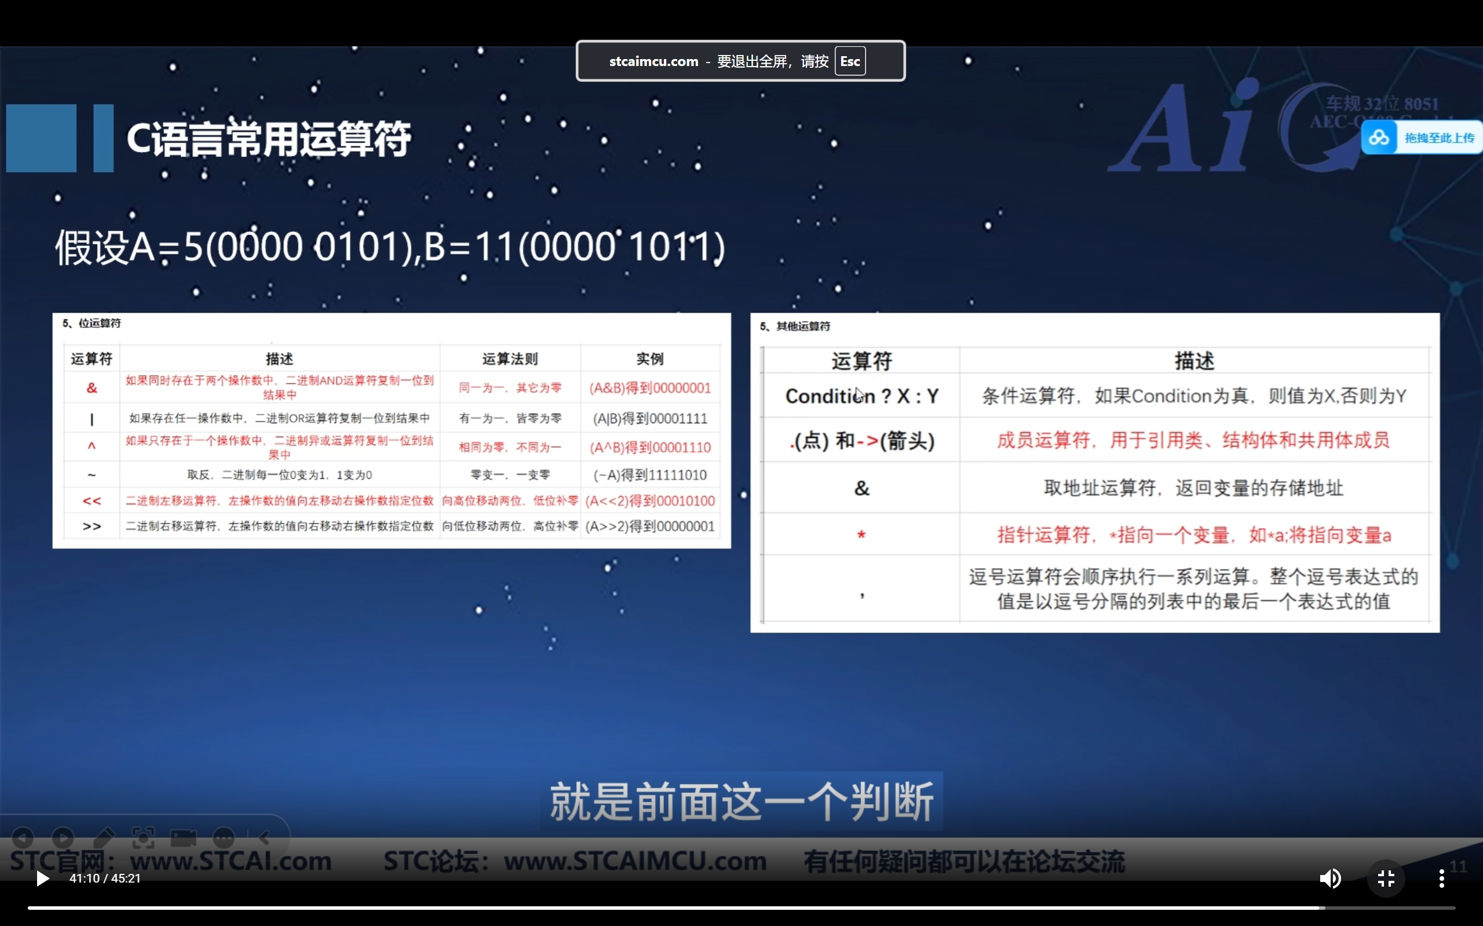Click rule 向低位移动两位，高位补零
Viewport: 1483px width, 926px height.
pyautogui.click(x=510, y=526)
